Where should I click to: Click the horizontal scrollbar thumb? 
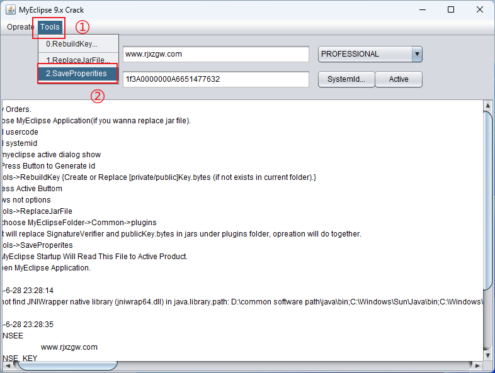(67, 365)
